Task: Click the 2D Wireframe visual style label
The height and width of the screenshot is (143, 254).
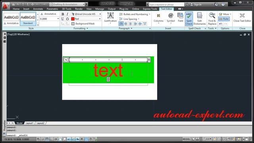Action: point(21,35)
